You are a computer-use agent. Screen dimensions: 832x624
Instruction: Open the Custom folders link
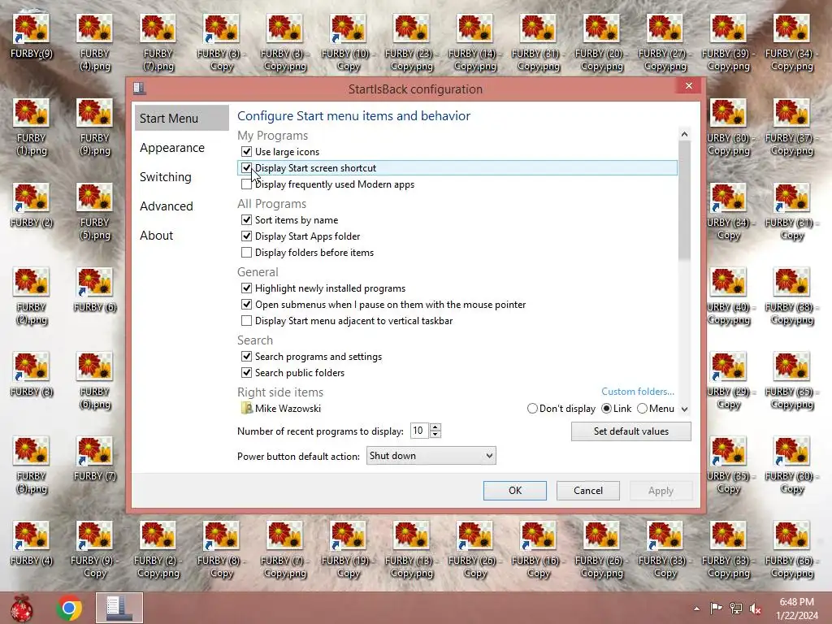pyautogui.click(x=638, y=392)
